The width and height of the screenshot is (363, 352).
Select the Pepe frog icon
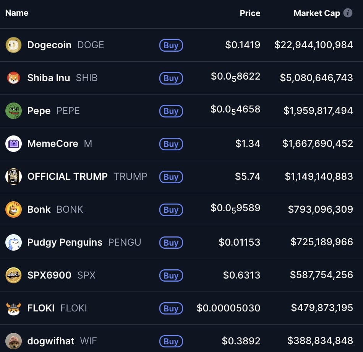13,111
